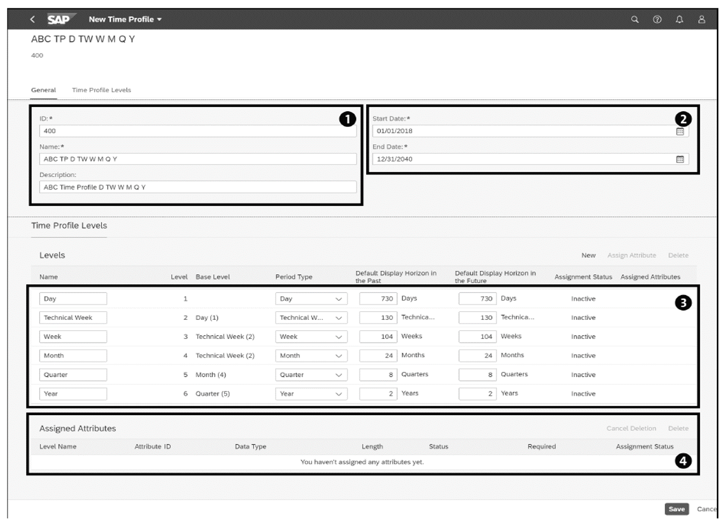The image size is (726, 527).
Task: Open the help icon
Action: [657, 20]
